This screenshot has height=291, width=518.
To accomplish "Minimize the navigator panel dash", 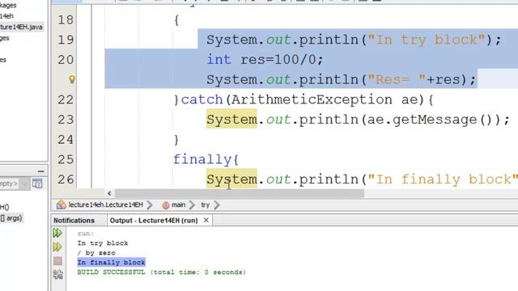I will [41, 171].
